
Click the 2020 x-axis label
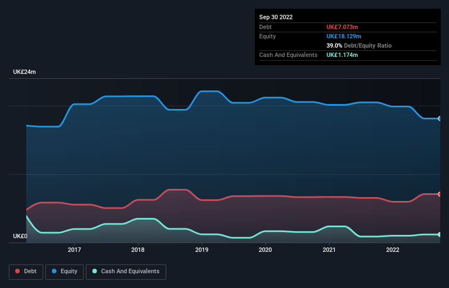(x=265, y=250)
